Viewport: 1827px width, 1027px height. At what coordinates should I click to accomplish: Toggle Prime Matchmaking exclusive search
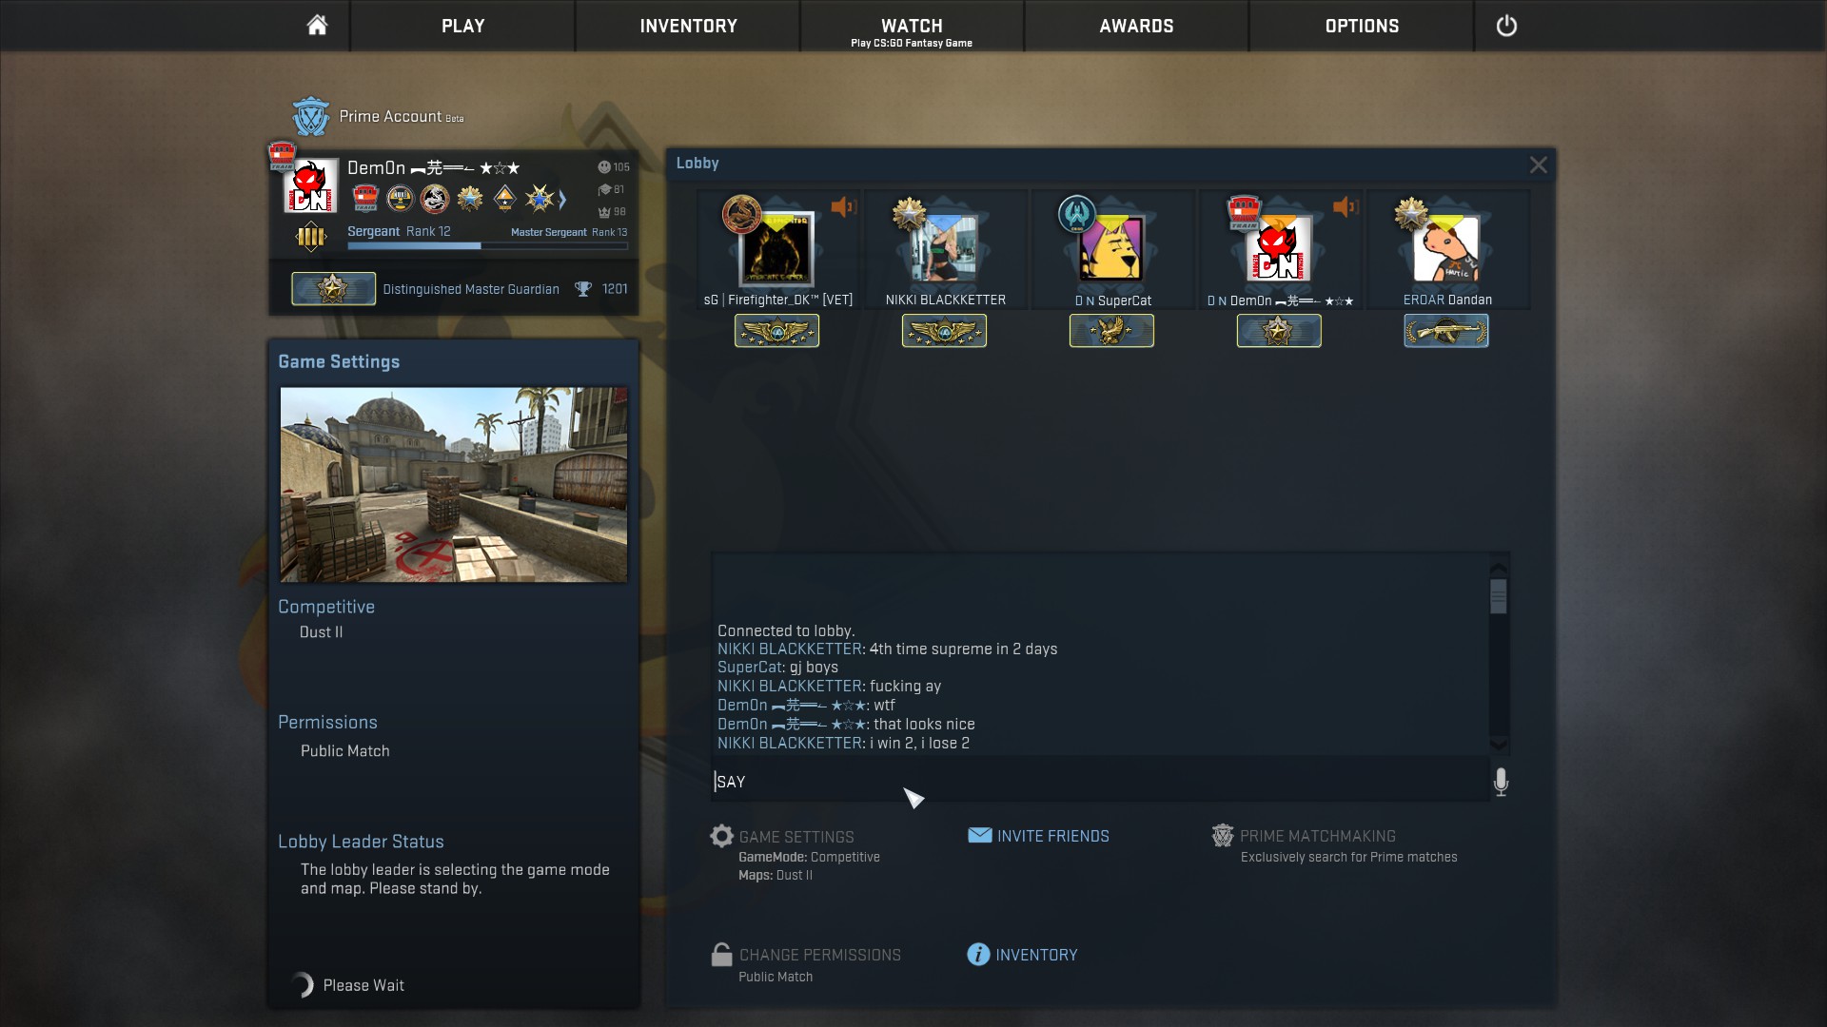coord(1317,837)
